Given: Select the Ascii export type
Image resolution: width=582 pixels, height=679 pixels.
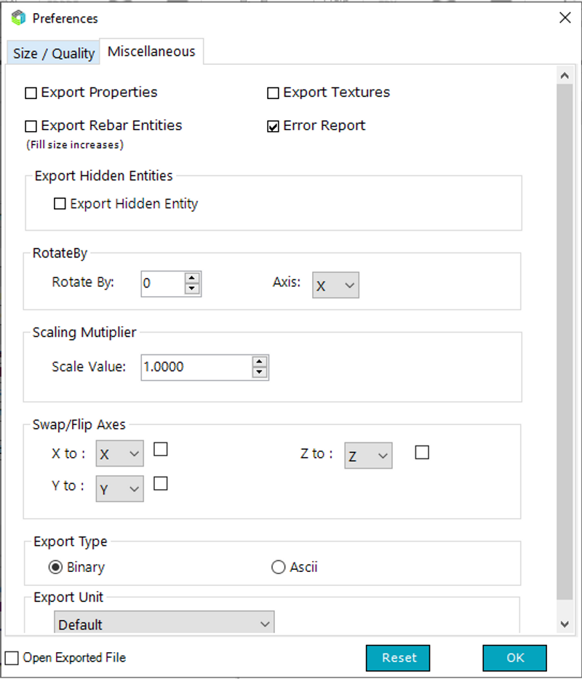Looking at the screenshot, I should pos(278,567).
